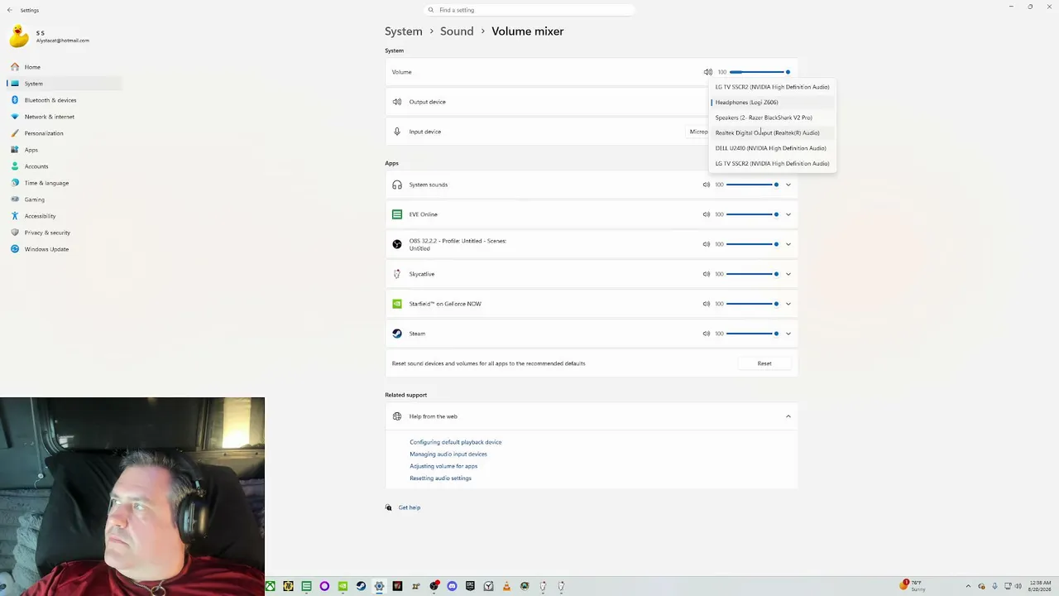Go to Sound in the breadcrumb

457,31
